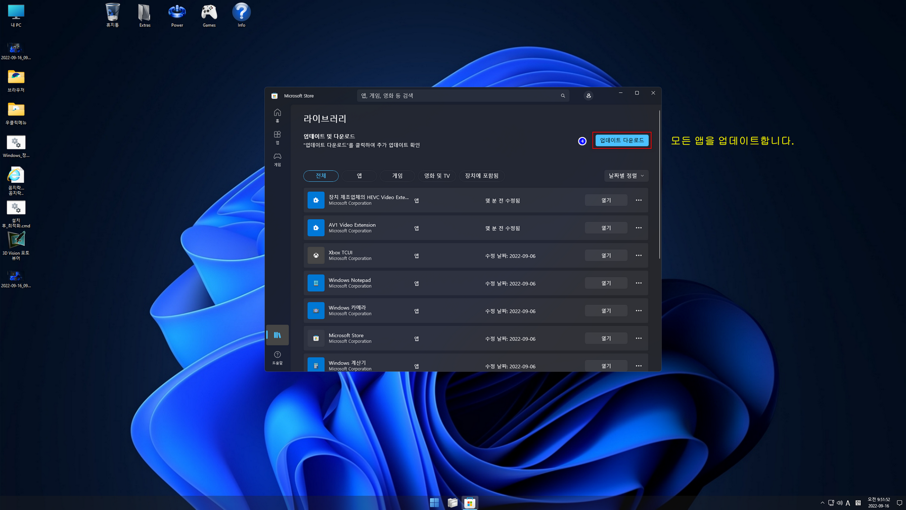Open the 휴지통 recycle bin desktop icon
This screenshot has width=906, height=510.
coord(112,15)
